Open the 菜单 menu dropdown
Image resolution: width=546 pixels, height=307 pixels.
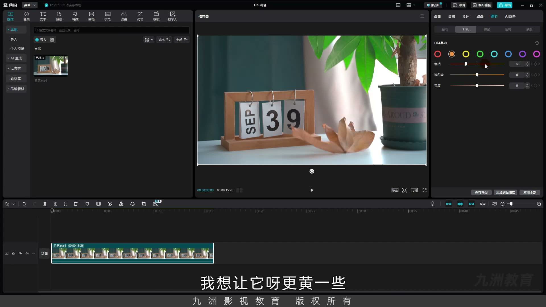click(x=30, y=5)
